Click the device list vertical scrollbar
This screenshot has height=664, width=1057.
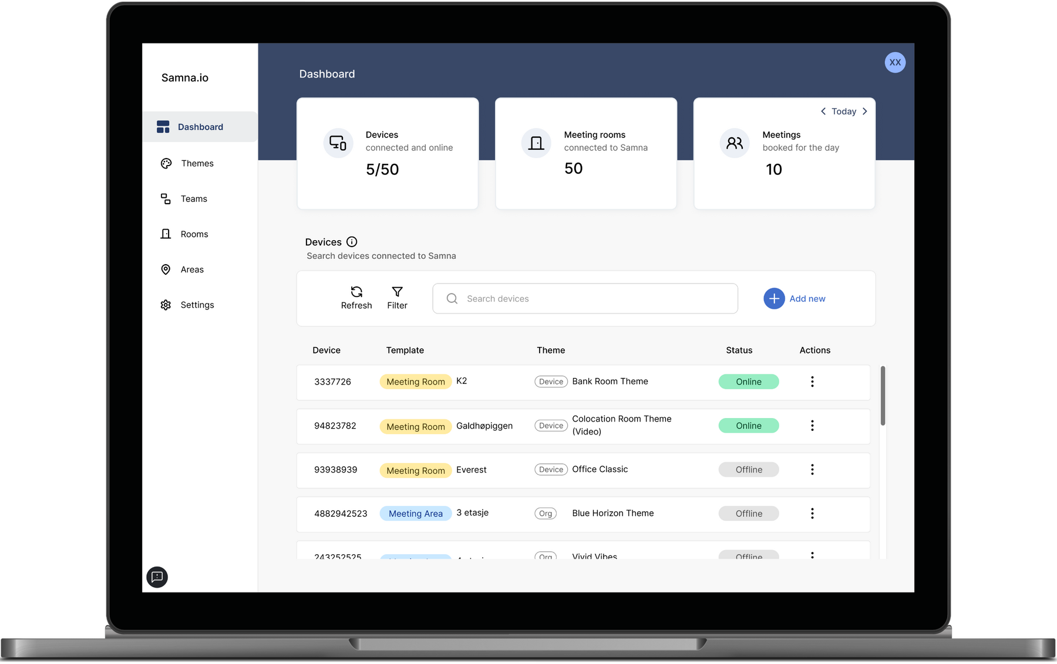(x=883, y=396)
